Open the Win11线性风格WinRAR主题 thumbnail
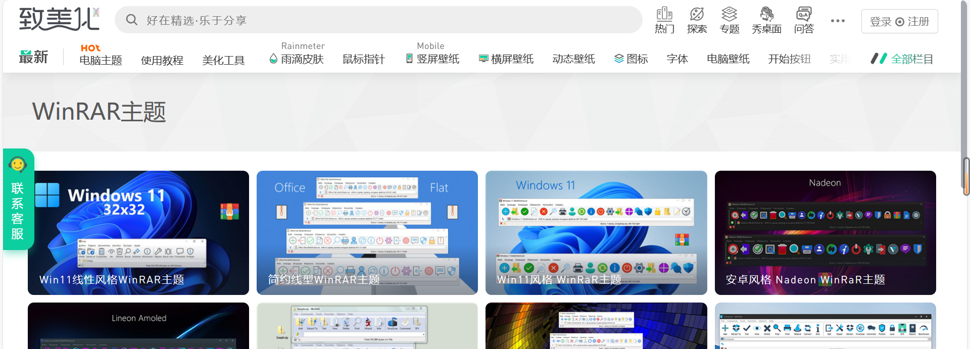Screen dimensions: 970x349 (x=138, y=232)
